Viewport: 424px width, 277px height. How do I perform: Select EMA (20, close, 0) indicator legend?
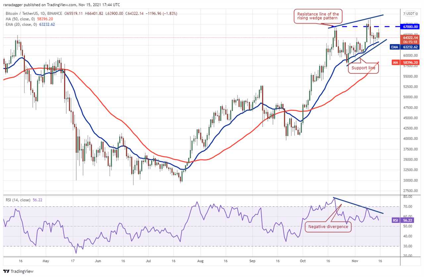21,24
